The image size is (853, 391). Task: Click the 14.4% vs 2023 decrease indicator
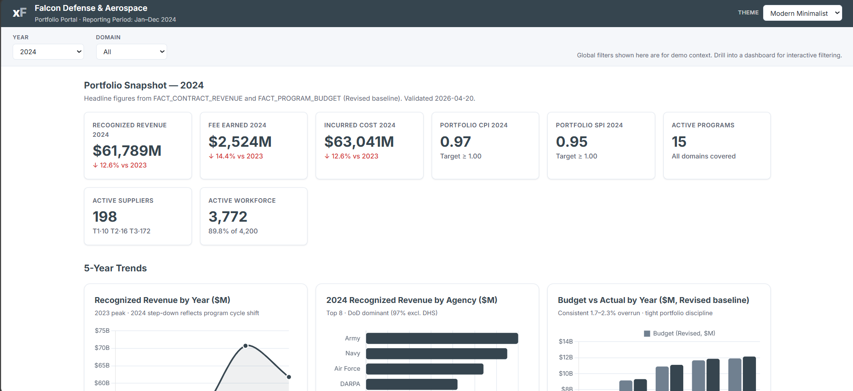[236, 156]
